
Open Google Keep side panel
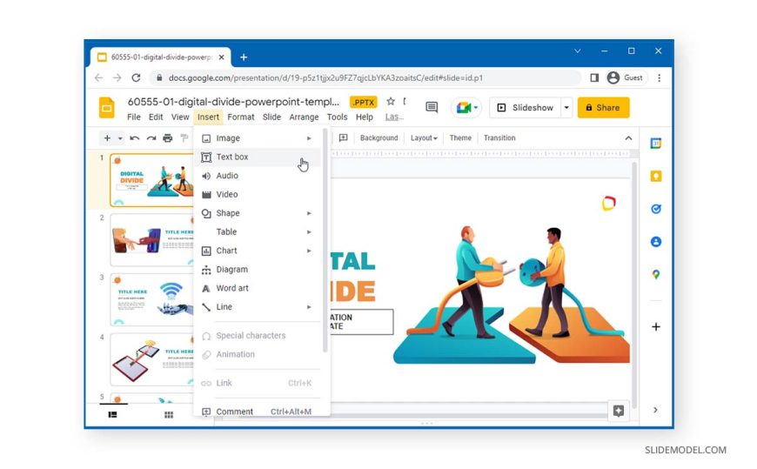click(655, 177)
